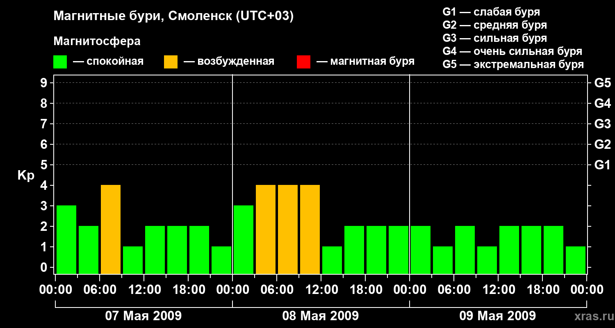Select the first green Kp 3 bar on 07 May
Viewport: 615px width, 328px height.
coord(66,239)
